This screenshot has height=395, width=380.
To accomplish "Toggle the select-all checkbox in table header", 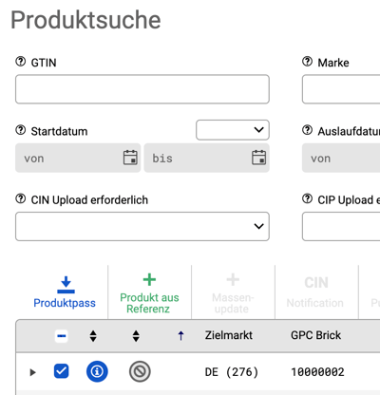I will 62,336.
